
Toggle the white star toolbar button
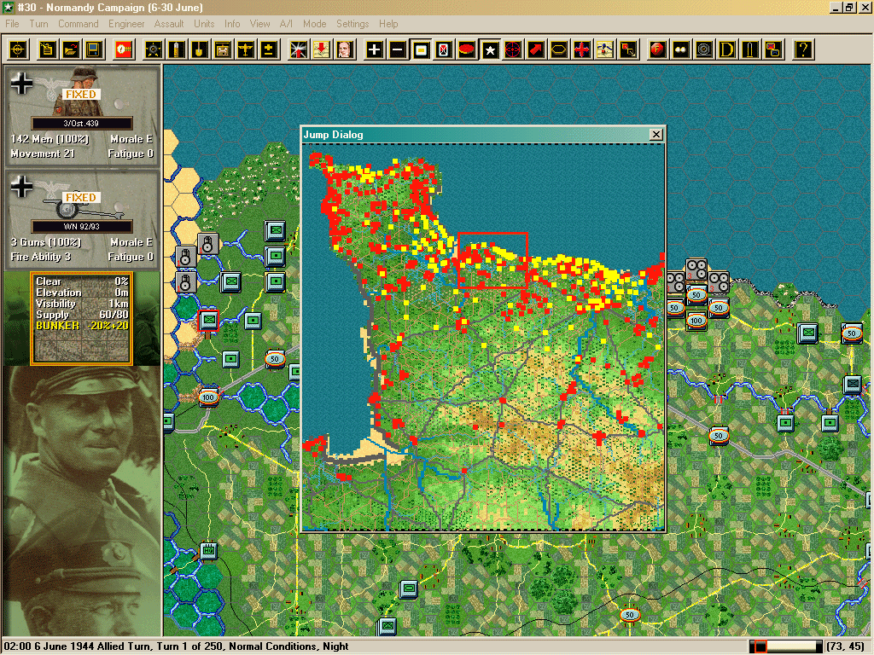pos(490,49)
